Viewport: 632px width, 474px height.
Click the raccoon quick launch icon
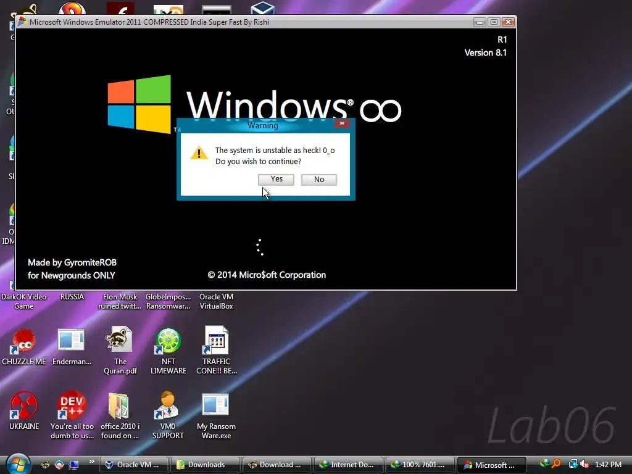point(44,465)
